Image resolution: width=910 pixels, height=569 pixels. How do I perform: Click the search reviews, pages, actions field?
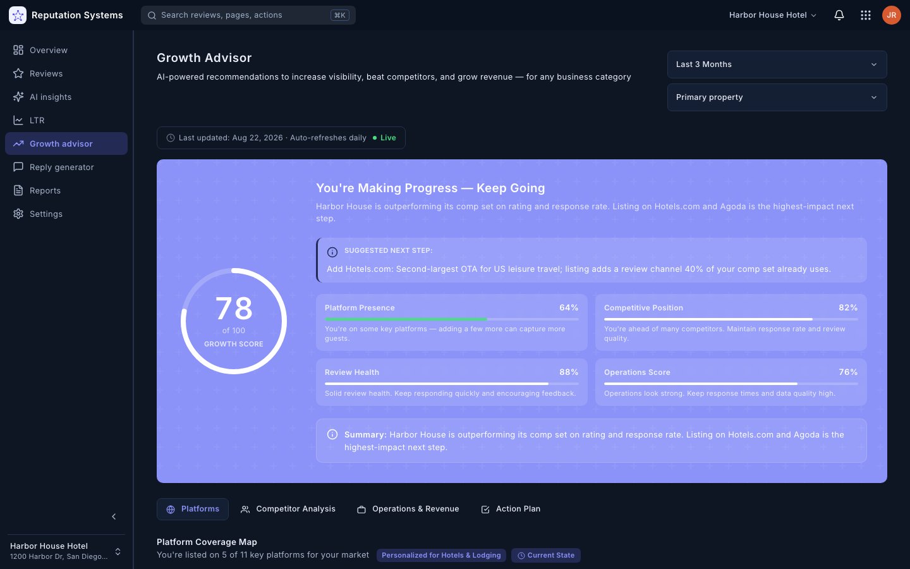coord(248,15)
